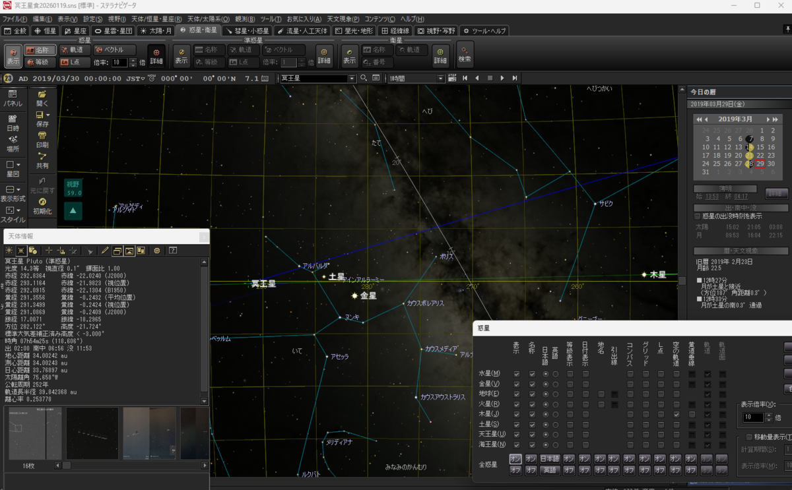Expand the 表示形式 dropdown
This screenshot has height=490, width=792.
(18, 189)
